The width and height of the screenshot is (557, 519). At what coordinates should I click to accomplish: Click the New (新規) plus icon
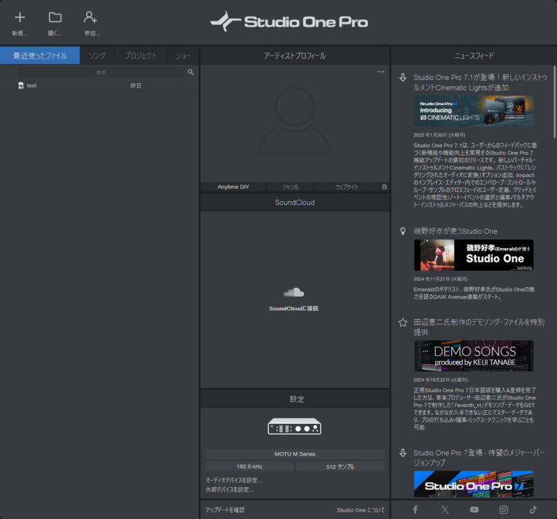pyautogui.click(x=20, y=18)
